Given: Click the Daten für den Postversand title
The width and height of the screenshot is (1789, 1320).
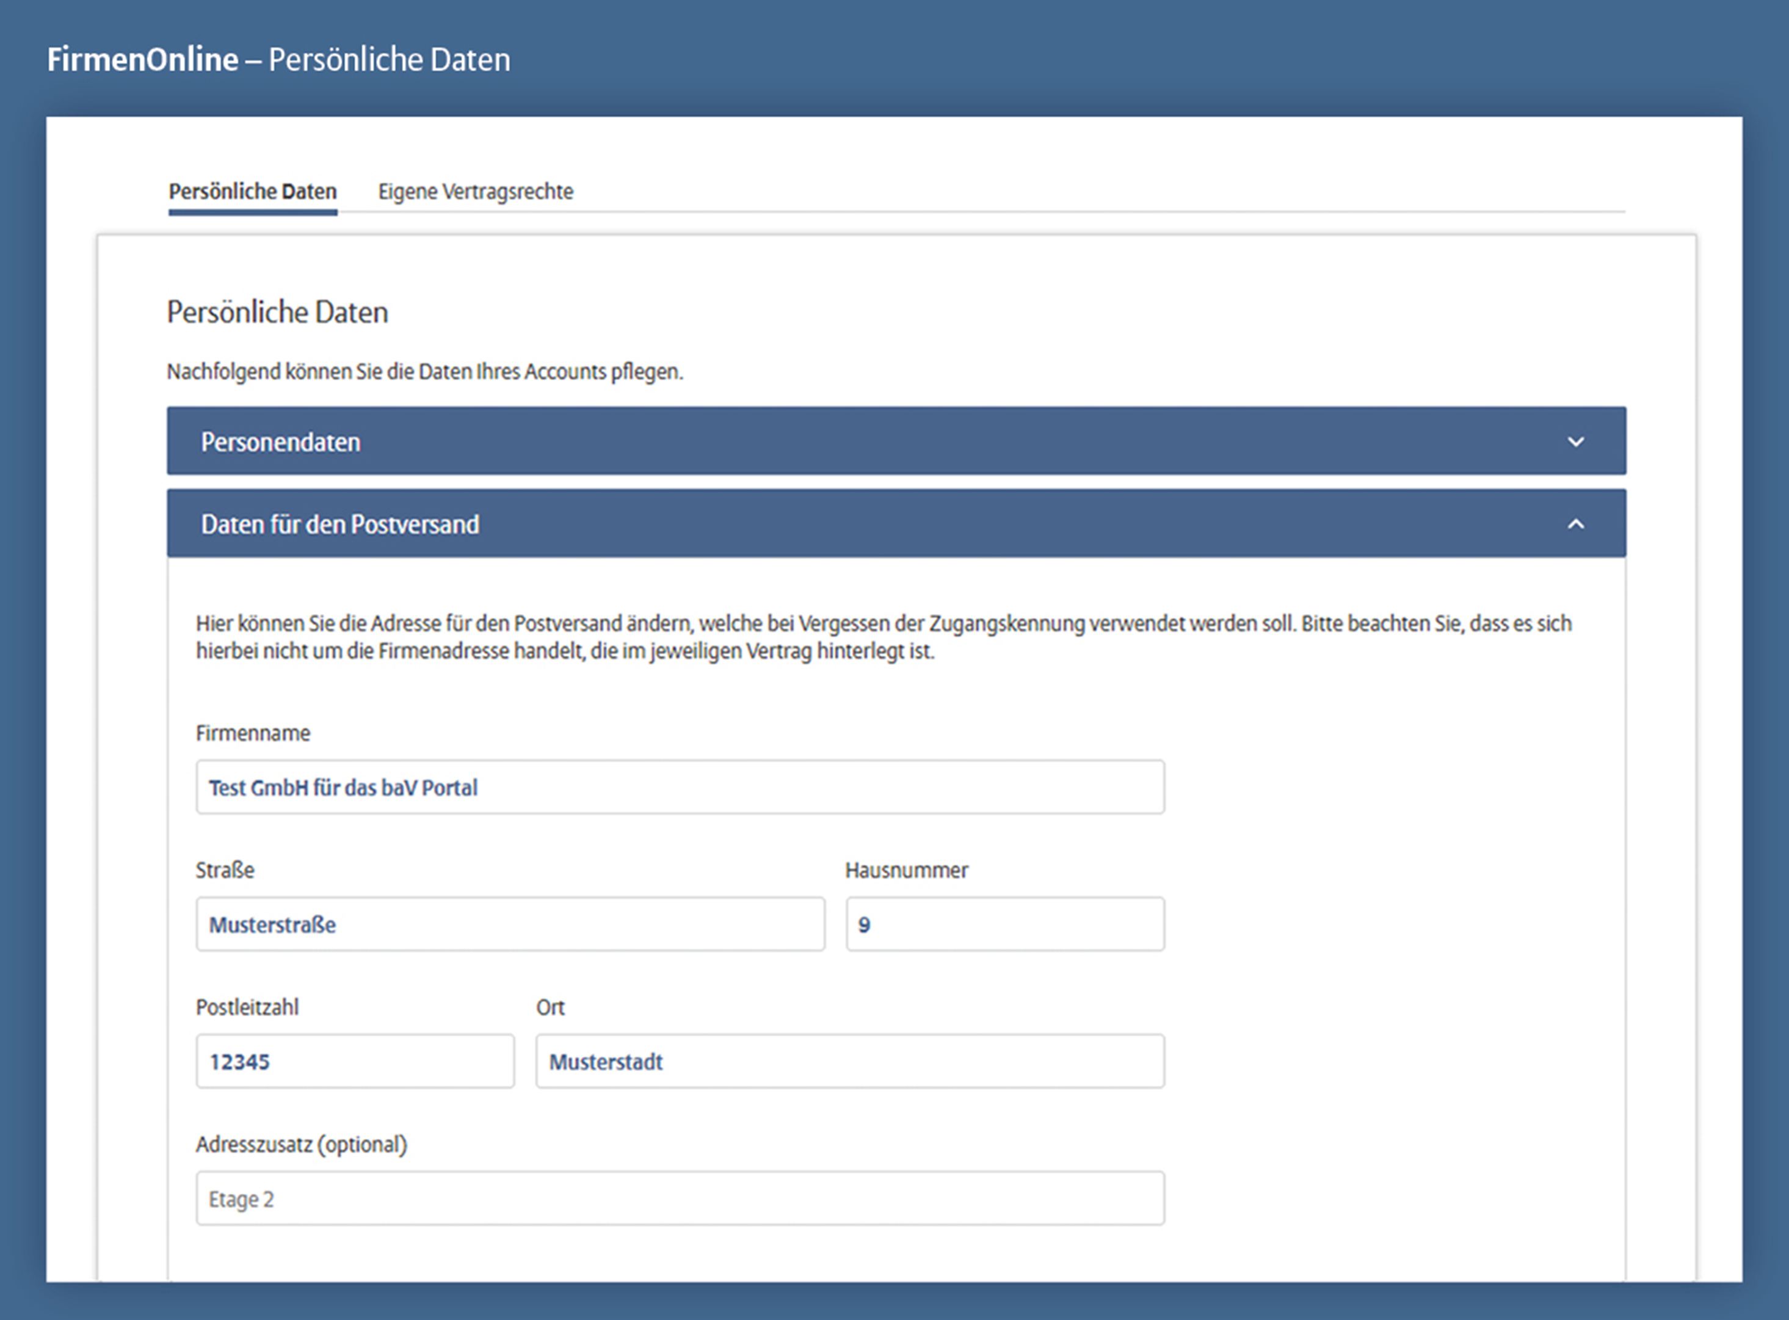Looking at the screenshot, I should tap(340, 524).
